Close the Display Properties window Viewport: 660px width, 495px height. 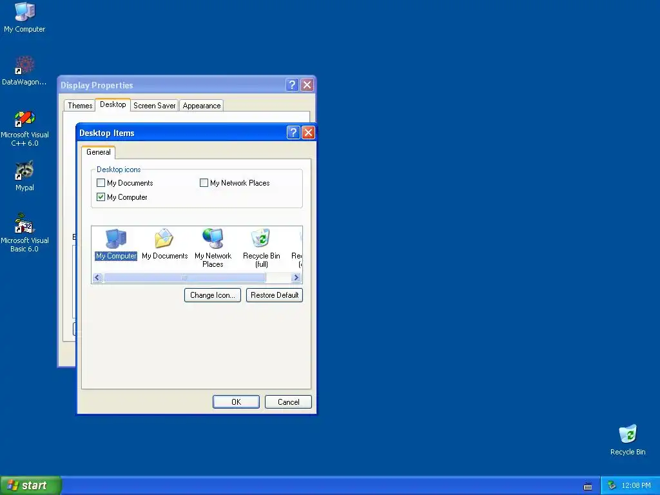[x=307, y=85]
